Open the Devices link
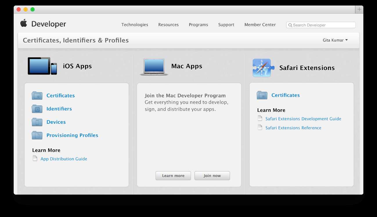 56,122
